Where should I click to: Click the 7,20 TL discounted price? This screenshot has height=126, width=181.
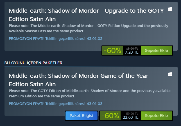(132, 52)
